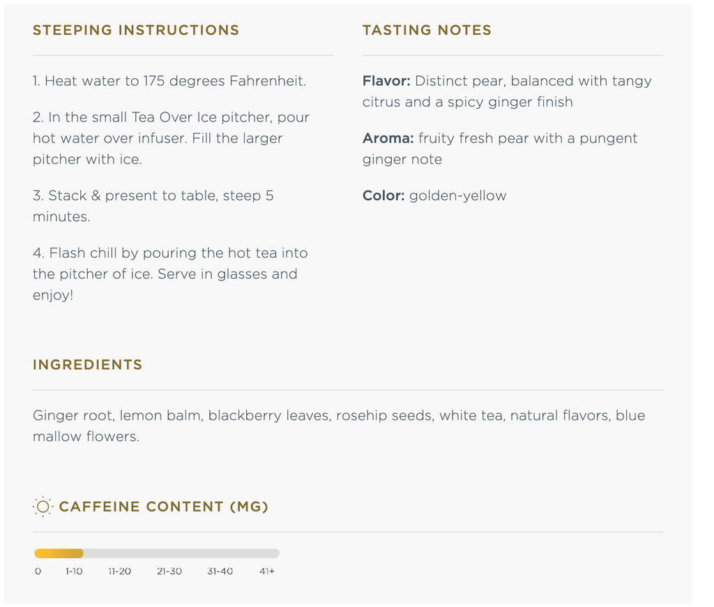Select the "11-20" caffeine scale label
Screen dimensions: 714x607
pyautogui.click(x=119, y=571)
